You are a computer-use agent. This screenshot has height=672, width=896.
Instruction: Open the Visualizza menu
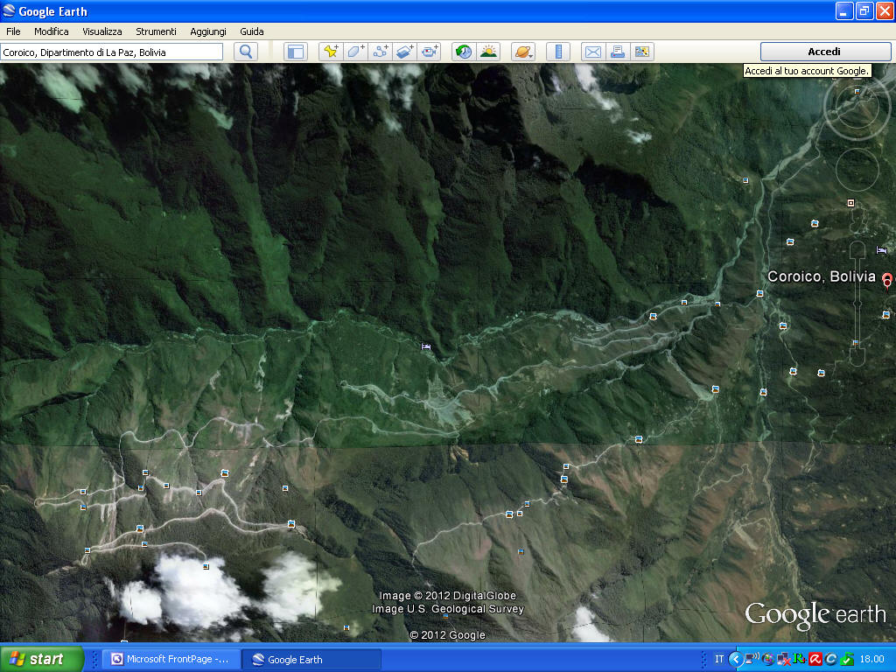pos(102,31)
